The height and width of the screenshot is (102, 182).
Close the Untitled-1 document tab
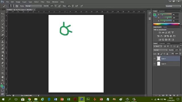pyautogui.click(x=34, y=10)
